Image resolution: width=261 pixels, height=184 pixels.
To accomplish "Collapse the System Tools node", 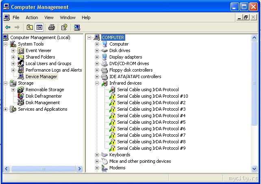I will (x=6, y=44).
